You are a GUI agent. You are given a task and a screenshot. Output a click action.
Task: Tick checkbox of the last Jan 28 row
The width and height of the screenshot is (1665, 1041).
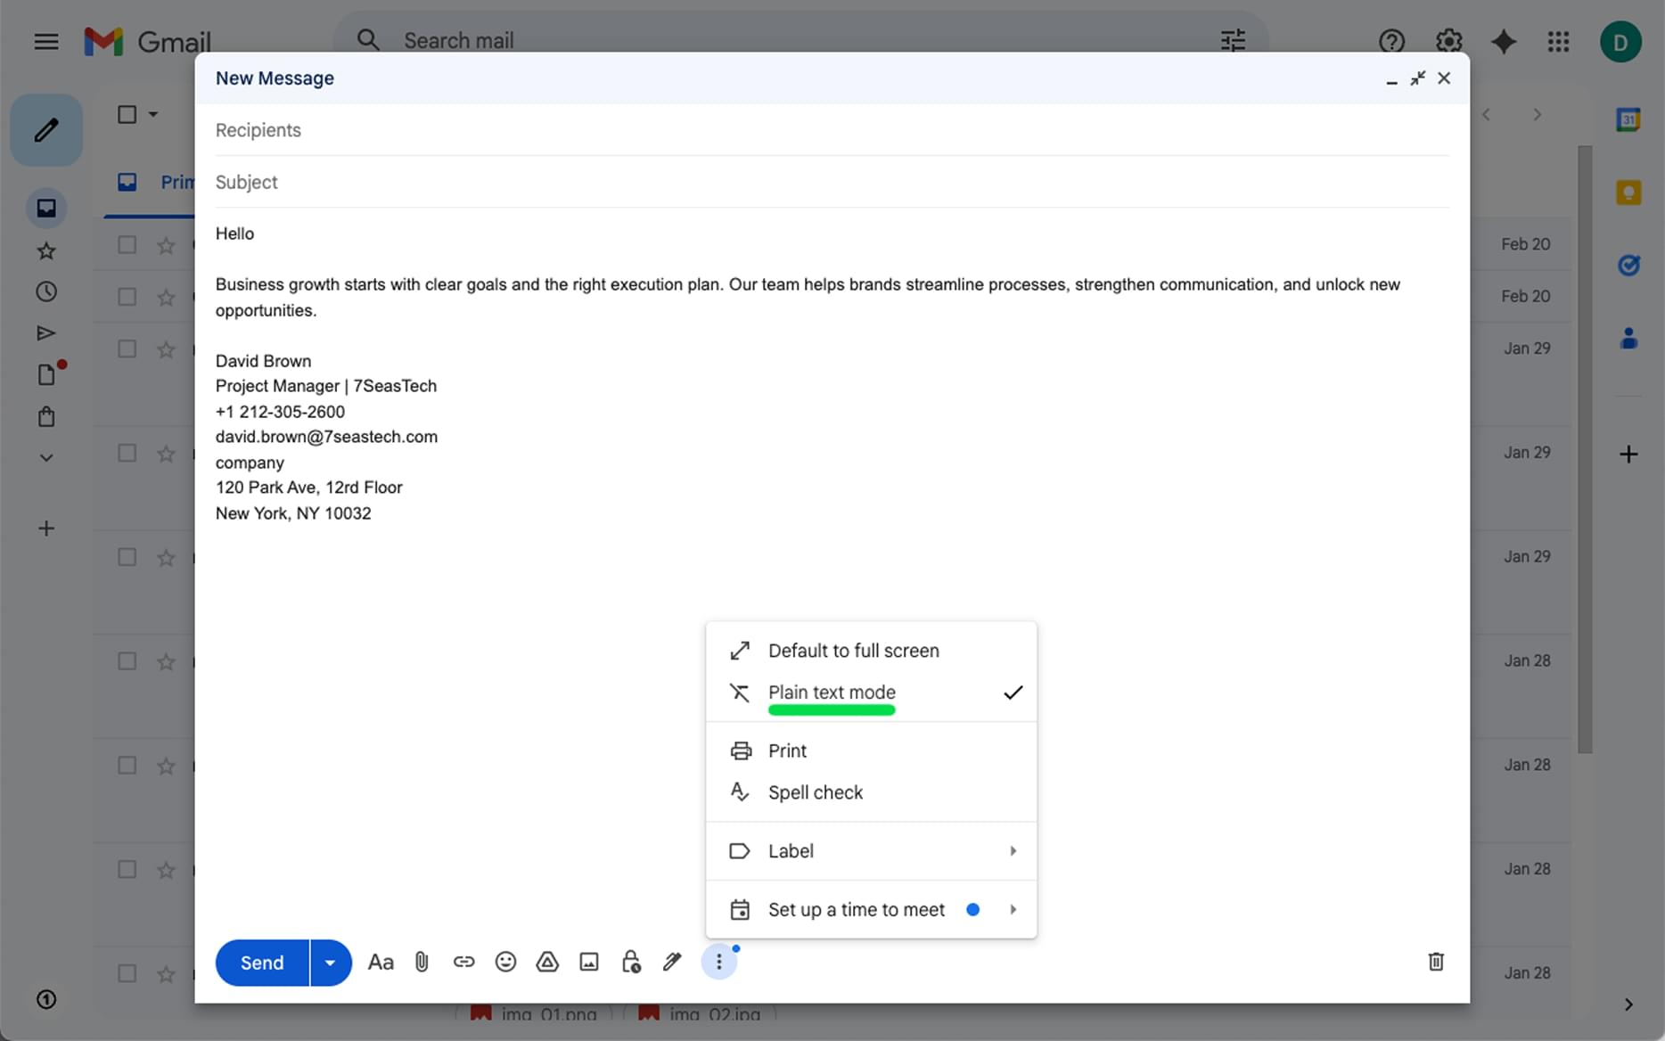[x=127, y=973]
